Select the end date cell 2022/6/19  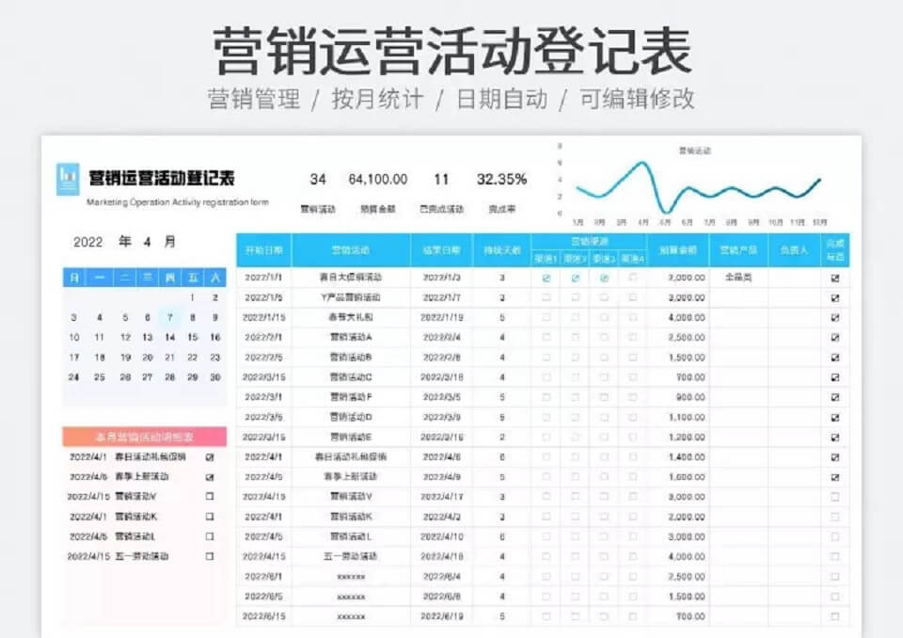click(441, 616)
